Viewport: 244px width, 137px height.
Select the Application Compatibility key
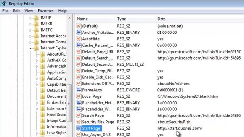(57, 72)
